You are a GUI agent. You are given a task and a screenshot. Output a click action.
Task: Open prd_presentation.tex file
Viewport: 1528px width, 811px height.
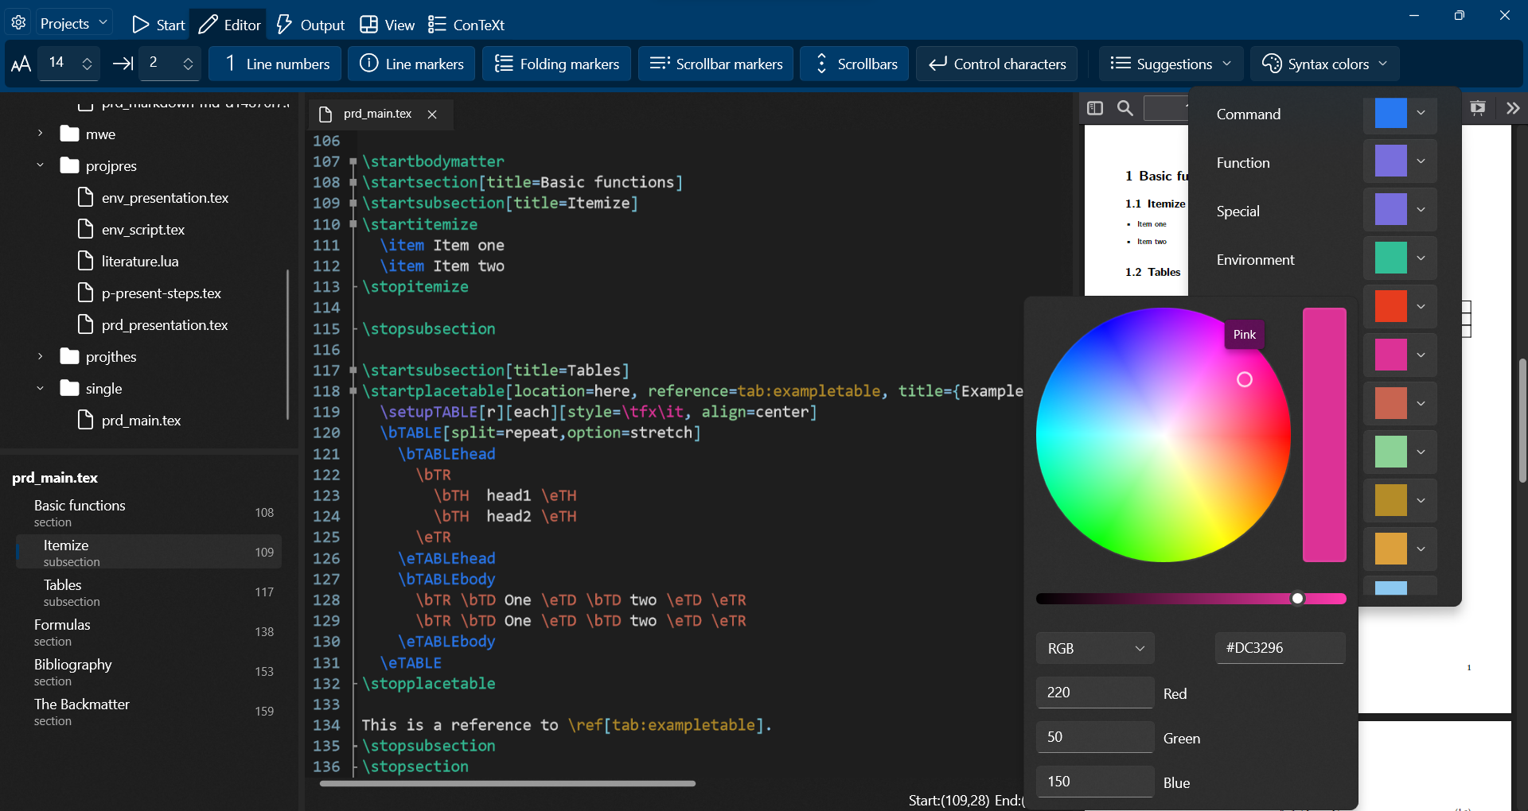click(x=153, y=324)
